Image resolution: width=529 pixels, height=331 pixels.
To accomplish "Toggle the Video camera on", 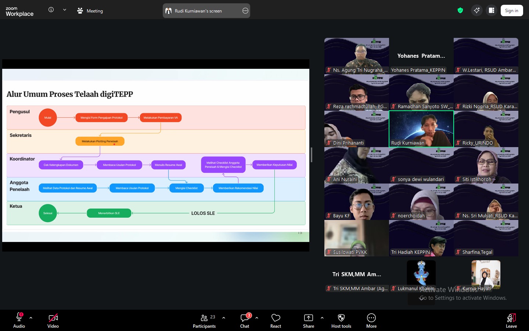I will point(53,321).
